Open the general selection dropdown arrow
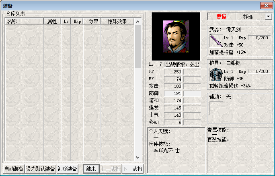Screen dimensions: 275x176 coord(268,16)
